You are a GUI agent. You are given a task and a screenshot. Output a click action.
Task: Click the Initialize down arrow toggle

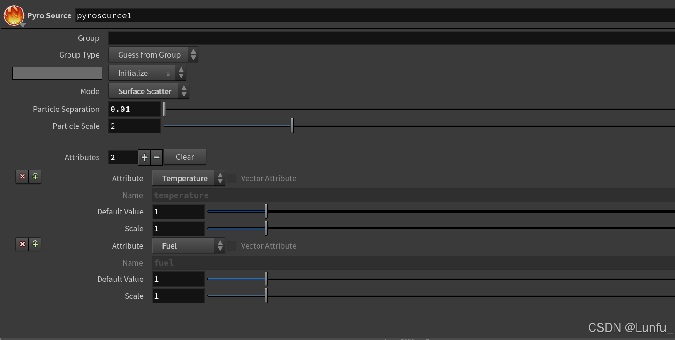point(168,73)
